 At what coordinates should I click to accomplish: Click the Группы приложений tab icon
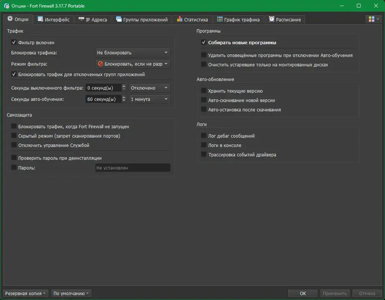tap(119, 19)
